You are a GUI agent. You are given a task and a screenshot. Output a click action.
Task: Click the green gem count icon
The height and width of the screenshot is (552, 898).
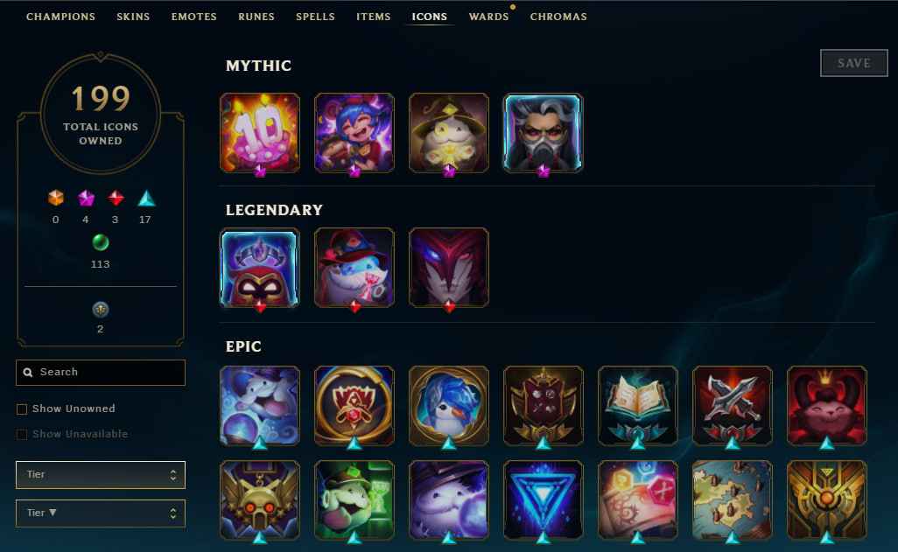click(101, 243)
